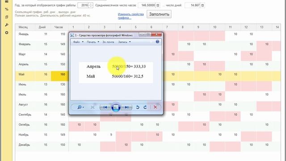Click the Май 50000/160 formula in the photo
The width and height of the screenshot is (286, 161).
click(x=127, y=76)
